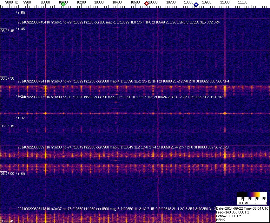Click the Echo=10 600 Hz info line
Image resolution: width=270 pixels, height=223 pixels.
pos(228,216)
